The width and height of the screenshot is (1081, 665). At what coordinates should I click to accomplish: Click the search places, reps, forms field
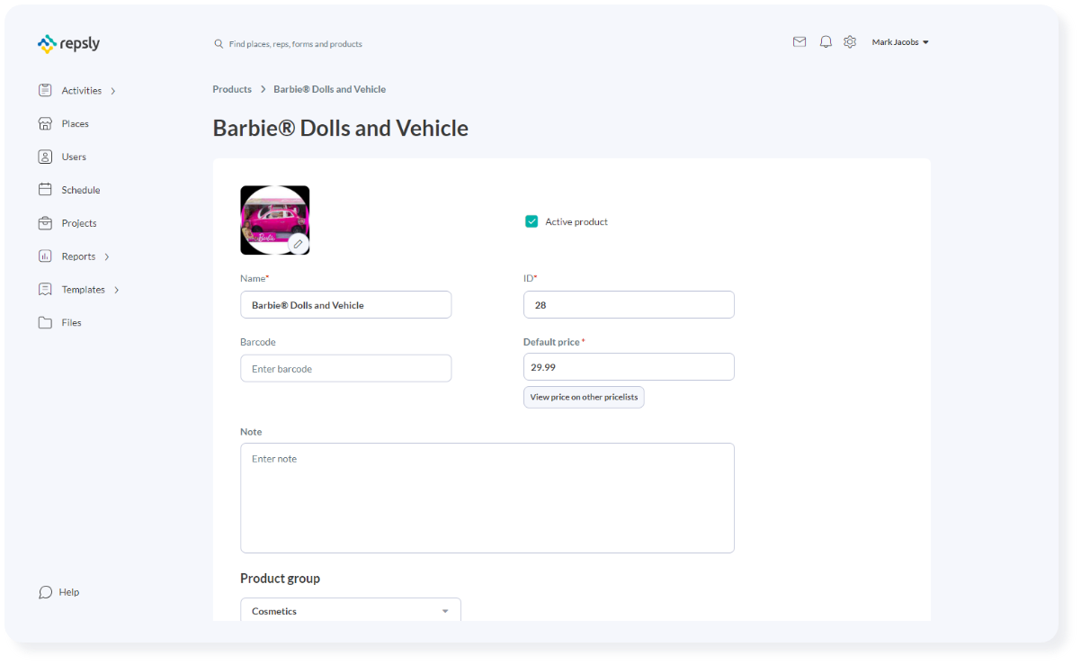coord(296,44)
